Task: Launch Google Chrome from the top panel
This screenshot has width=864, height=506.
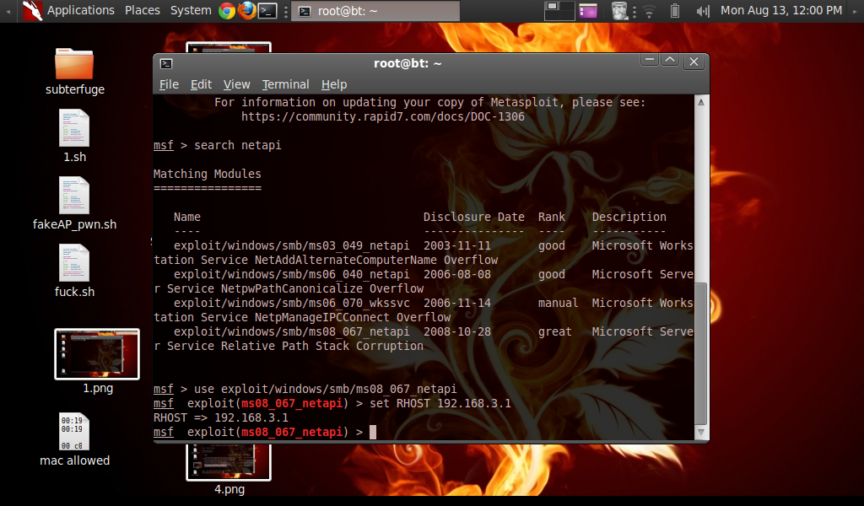Action: [226, 10]
